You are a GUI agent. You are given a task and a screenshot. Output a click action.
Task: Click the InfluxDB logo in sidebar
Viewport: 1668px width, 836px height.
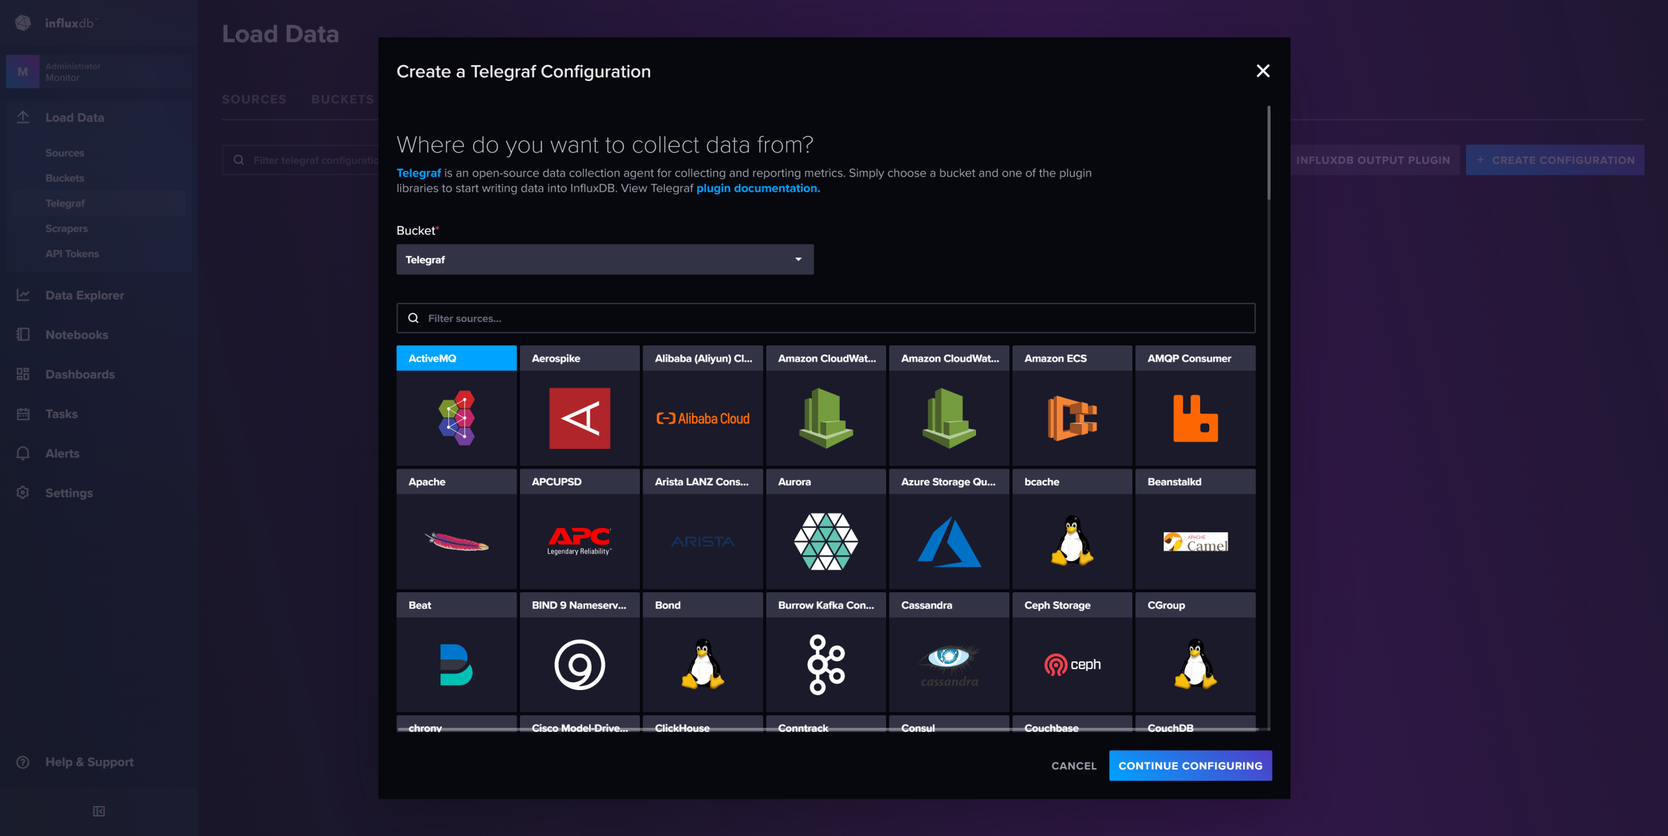(x=23, y=23)
